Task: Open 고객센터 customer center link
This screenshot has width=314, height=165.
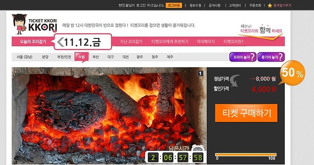Action: coord(235,5)
